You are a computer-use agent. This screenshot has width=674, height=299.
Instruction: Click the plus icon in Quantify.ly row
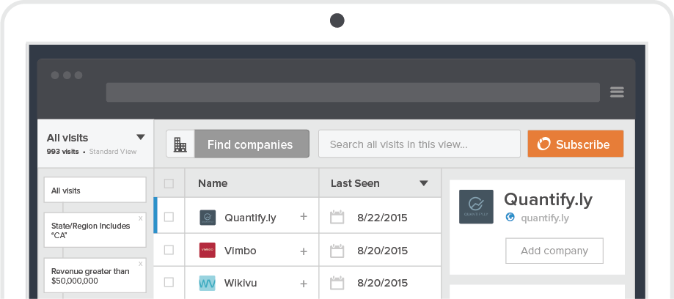[304, 218]
